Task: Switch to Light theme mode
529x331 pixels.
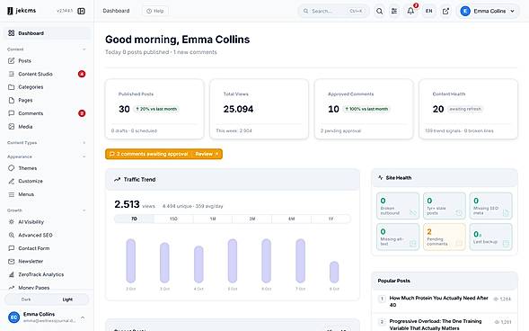Action: point(67,300)
